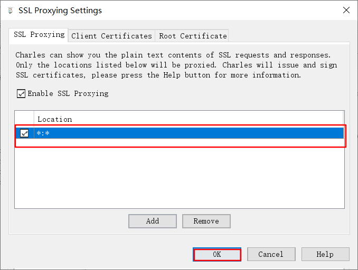The height and width of the screenshot is (270, 358).
Task: Remove the selected location
Action: 206,221
